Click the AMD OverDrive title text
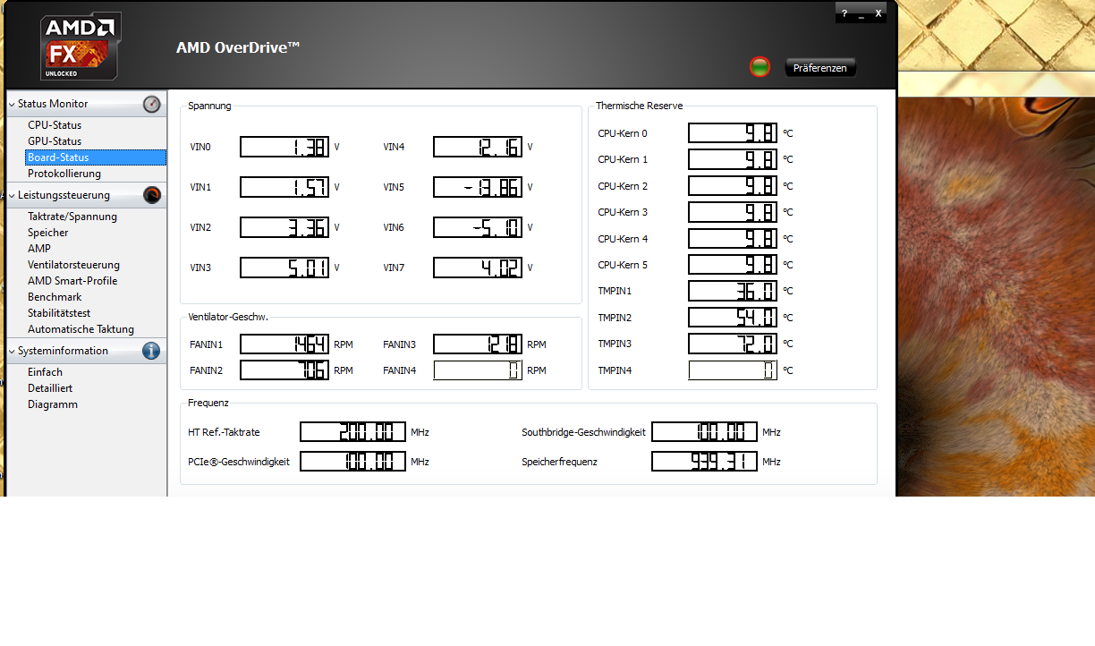Image resolution: width=1095 pixels, height=646 pixels. [x=238, y=48]
